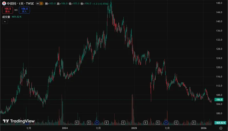Click the 高=106.0 high value in the header
Image resolution: width=228 pixels, height=131 pixels.
click(x=62, y=4)
